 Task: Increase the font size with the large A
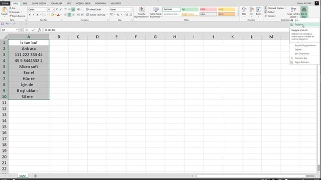click(x=57, y=9)
